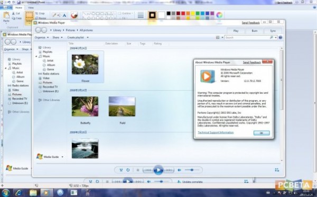Select the Text tool in Paint
Image resolution: width=317 pixels, height=197 pixels.
click(64, 15)
